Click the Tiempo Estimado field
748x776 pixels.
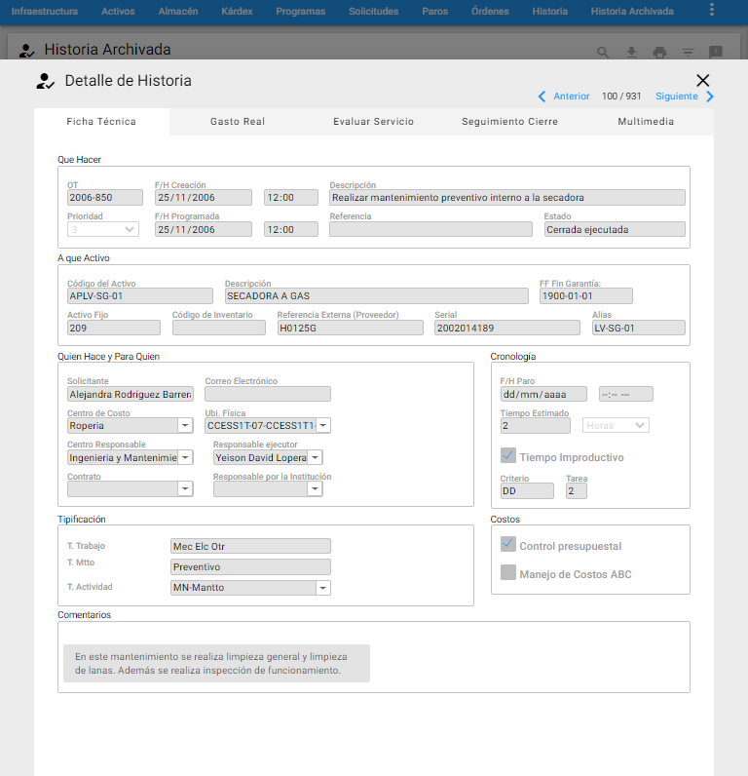click(535, 426)
